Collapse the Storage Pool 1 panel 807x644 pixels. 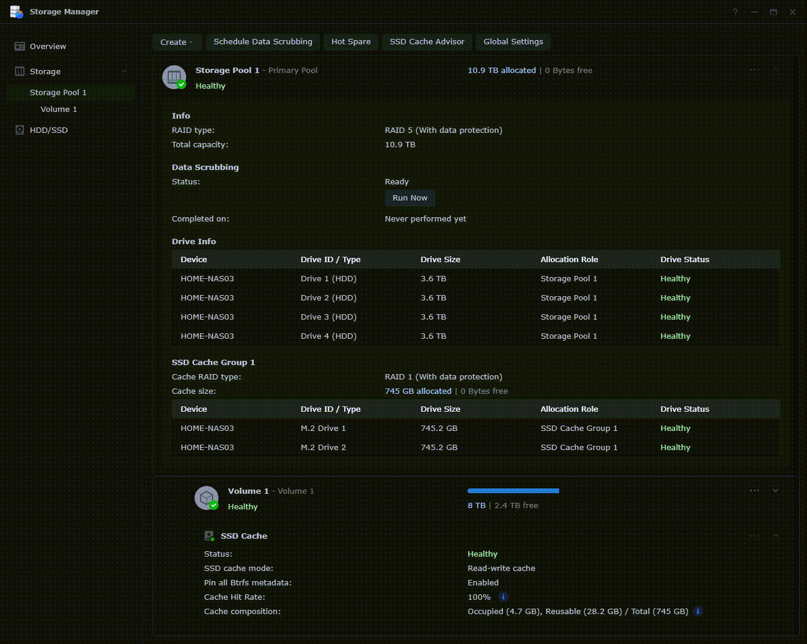pyautogui.click(x=775, y=70)
